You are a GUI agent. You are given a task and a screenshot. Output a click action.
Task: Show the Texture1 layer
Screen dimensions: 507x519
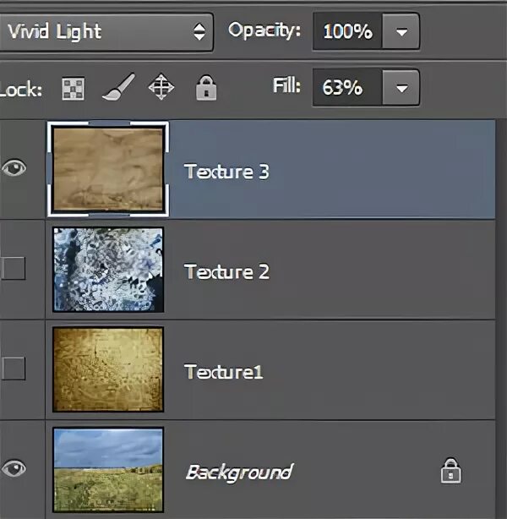tap(14, 369)
